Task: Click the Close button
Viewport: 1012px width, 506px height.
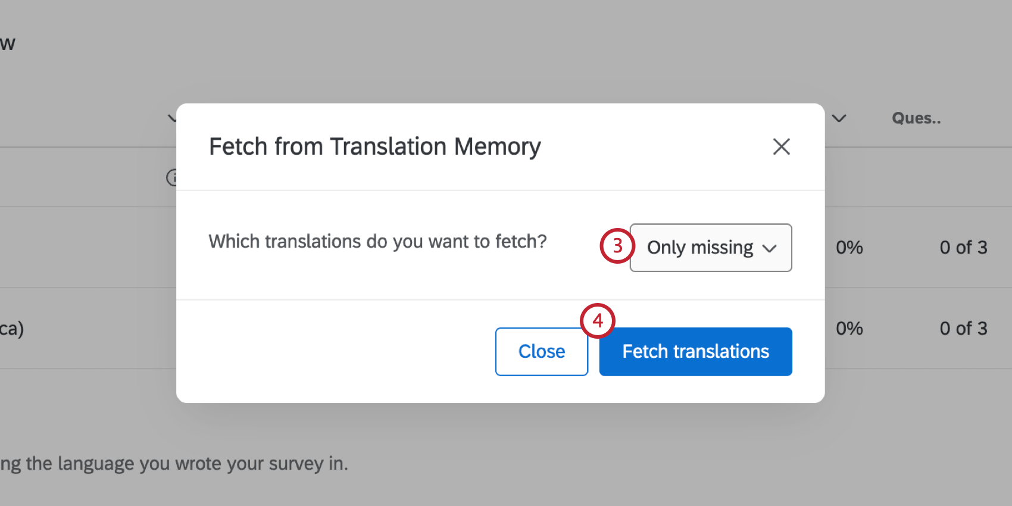Action: tap(541, 351)
